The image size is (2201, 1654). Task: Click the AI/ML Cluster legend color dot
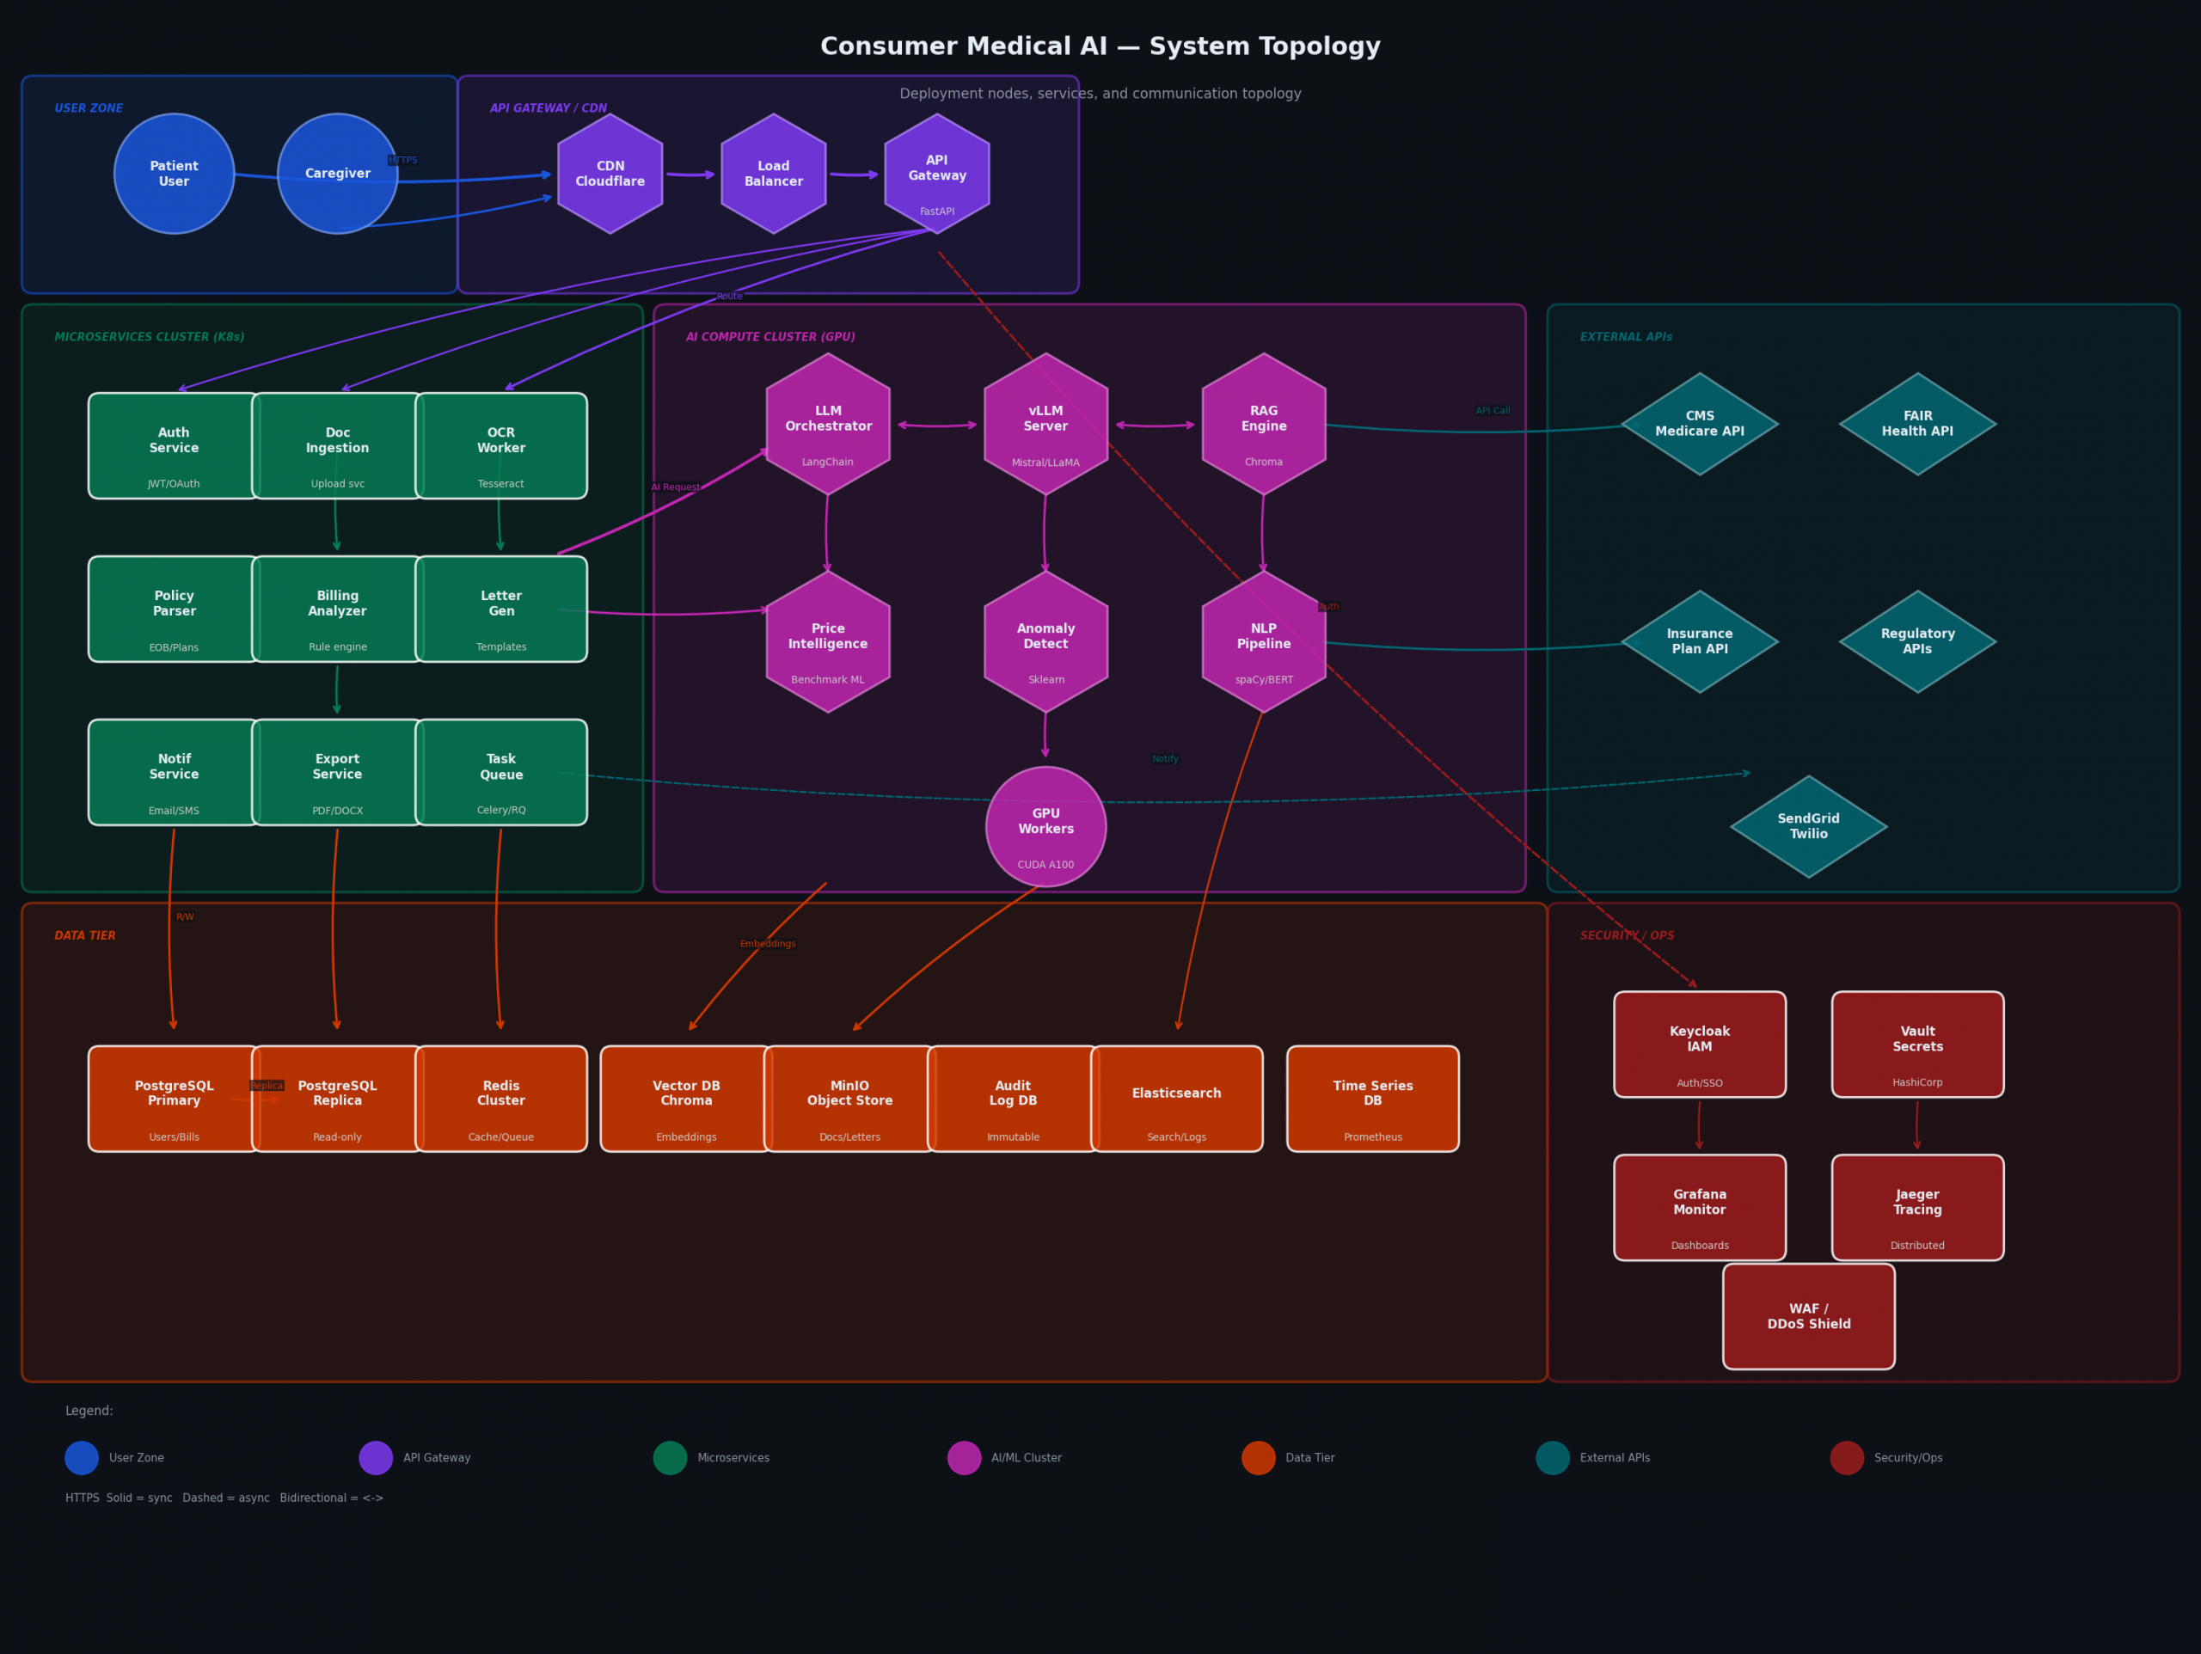point(964,1458)
